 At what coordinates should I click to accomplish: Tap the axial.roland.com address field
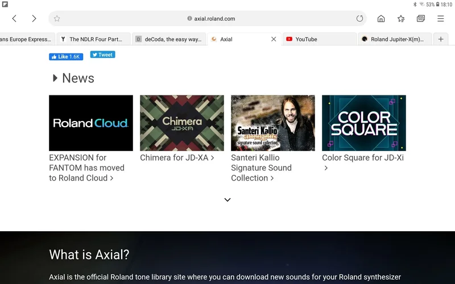[x=214, y=19]
